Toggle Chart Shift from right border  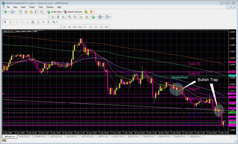87,17
